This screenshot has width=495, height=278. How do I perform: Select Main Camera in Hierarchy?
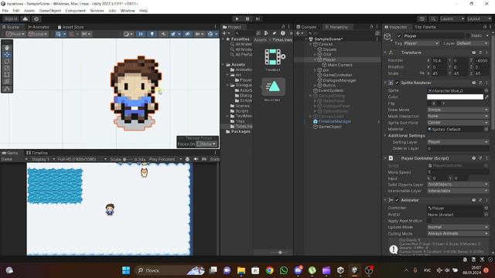point(340,65)
